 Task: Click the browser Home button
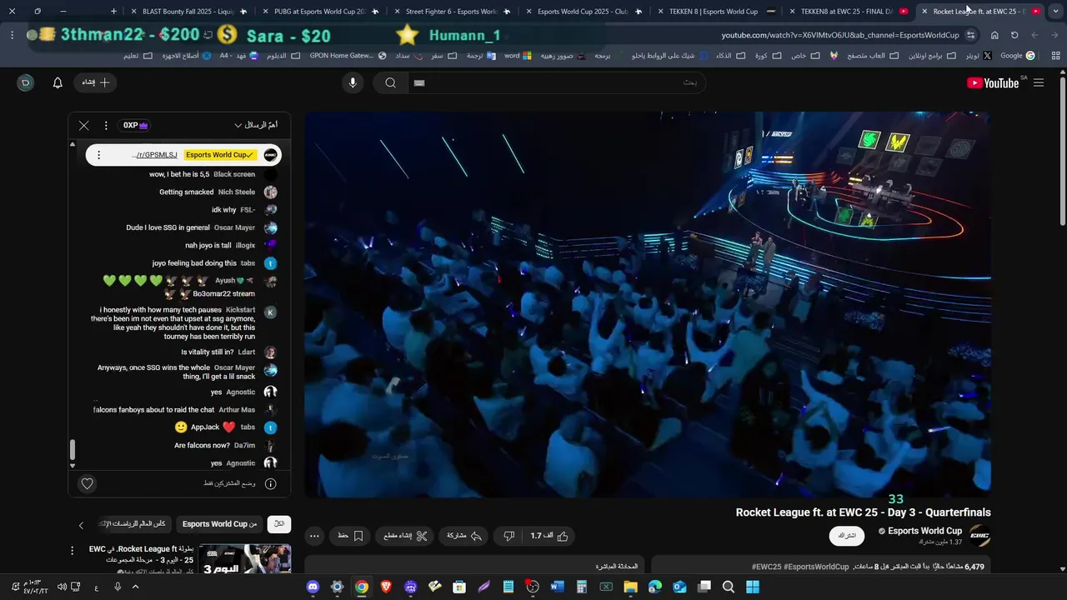(x=994, y=35)
